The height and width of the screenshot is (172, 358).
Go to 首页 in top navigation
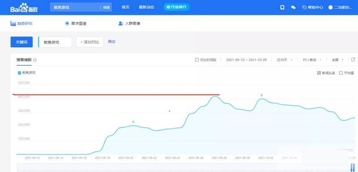point(125,7)
